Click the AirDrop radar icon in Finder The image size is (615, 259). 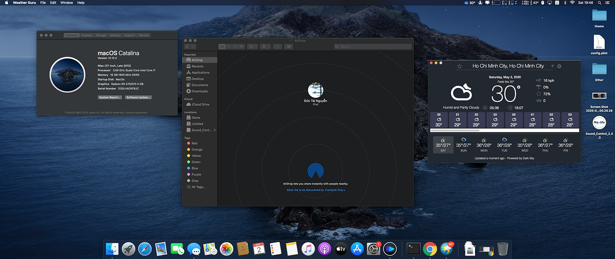[x=315, y=170]
